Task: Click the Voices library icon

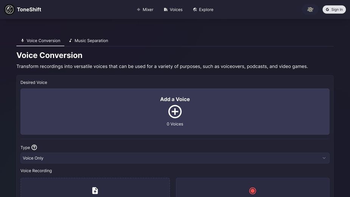Action: [x=166, y=9]
